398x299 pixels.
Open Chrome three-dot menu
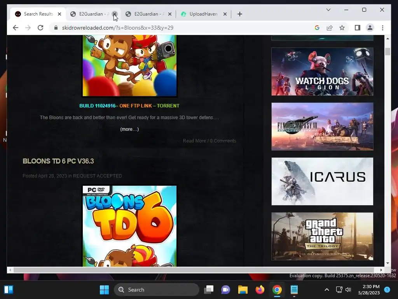click(x=382, y=28)
